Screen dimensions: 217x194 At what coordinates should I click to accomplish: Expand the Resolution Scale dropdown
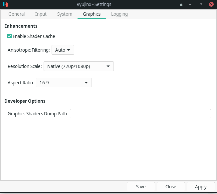tap(79, 66)
